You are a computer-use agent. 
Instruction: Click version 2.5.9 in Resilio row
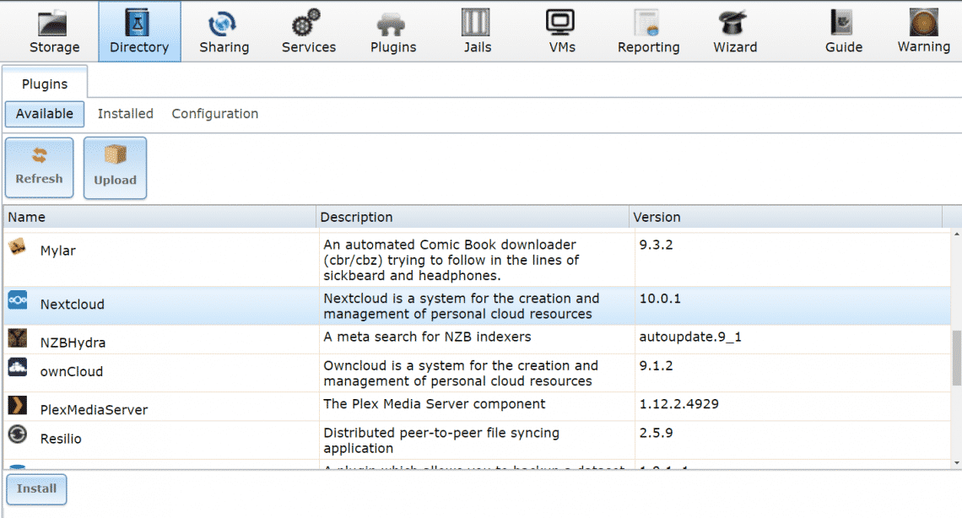[656, 433]
